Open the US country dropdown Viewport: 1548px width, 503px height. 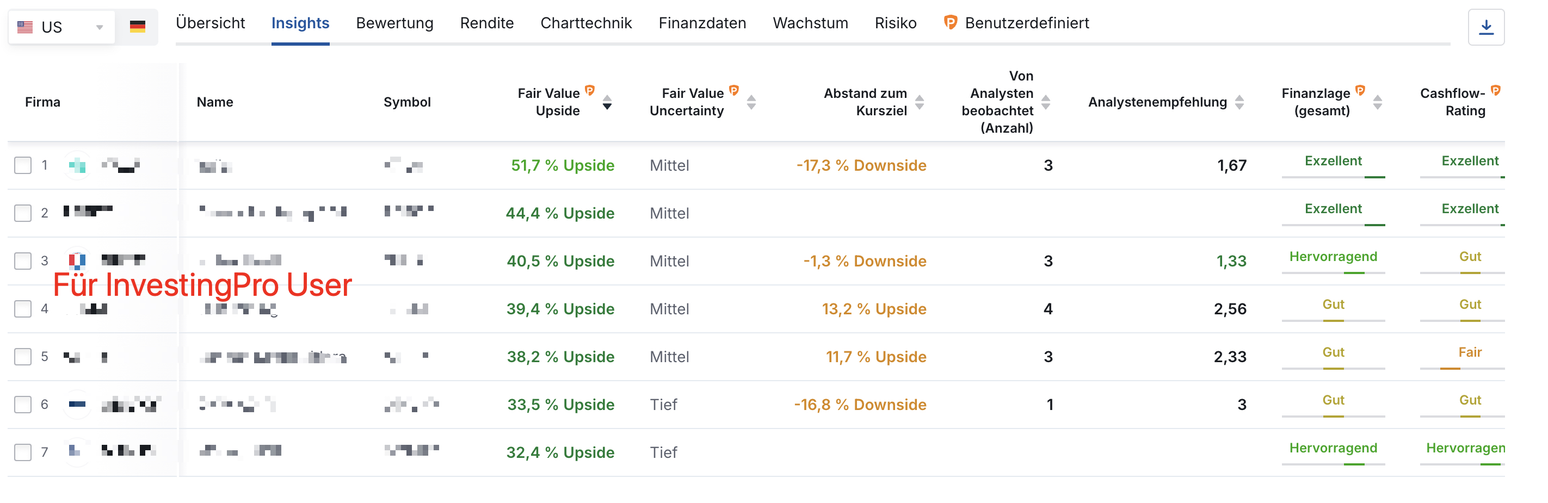tap(61, 27)
